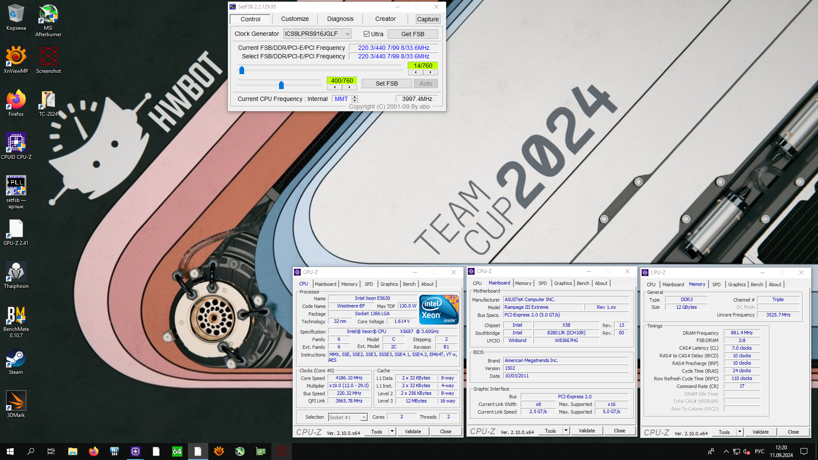818x460 pixels.
Task: Open the Screenshot desktop shortcut
Action: point(48,60)
